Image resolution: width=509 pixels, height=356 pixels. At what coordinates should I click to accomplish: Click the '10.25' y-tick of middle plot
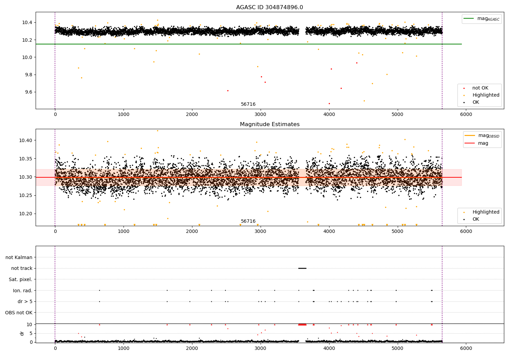(x=26, y=195)
